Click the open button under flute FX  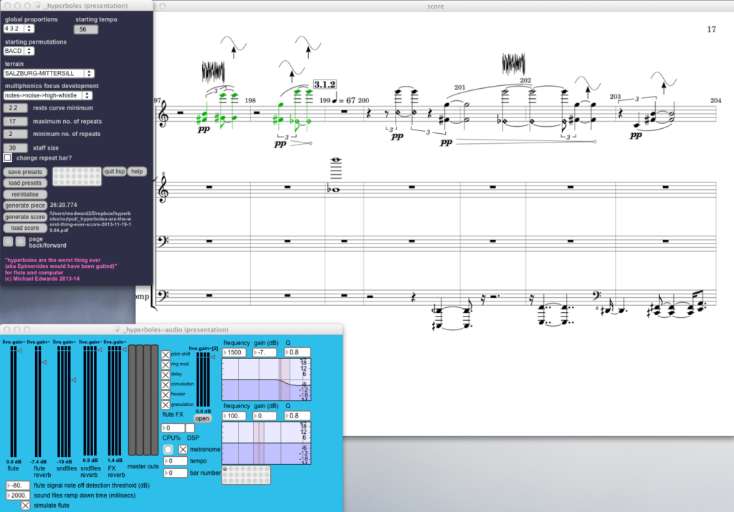pos(202,418)
